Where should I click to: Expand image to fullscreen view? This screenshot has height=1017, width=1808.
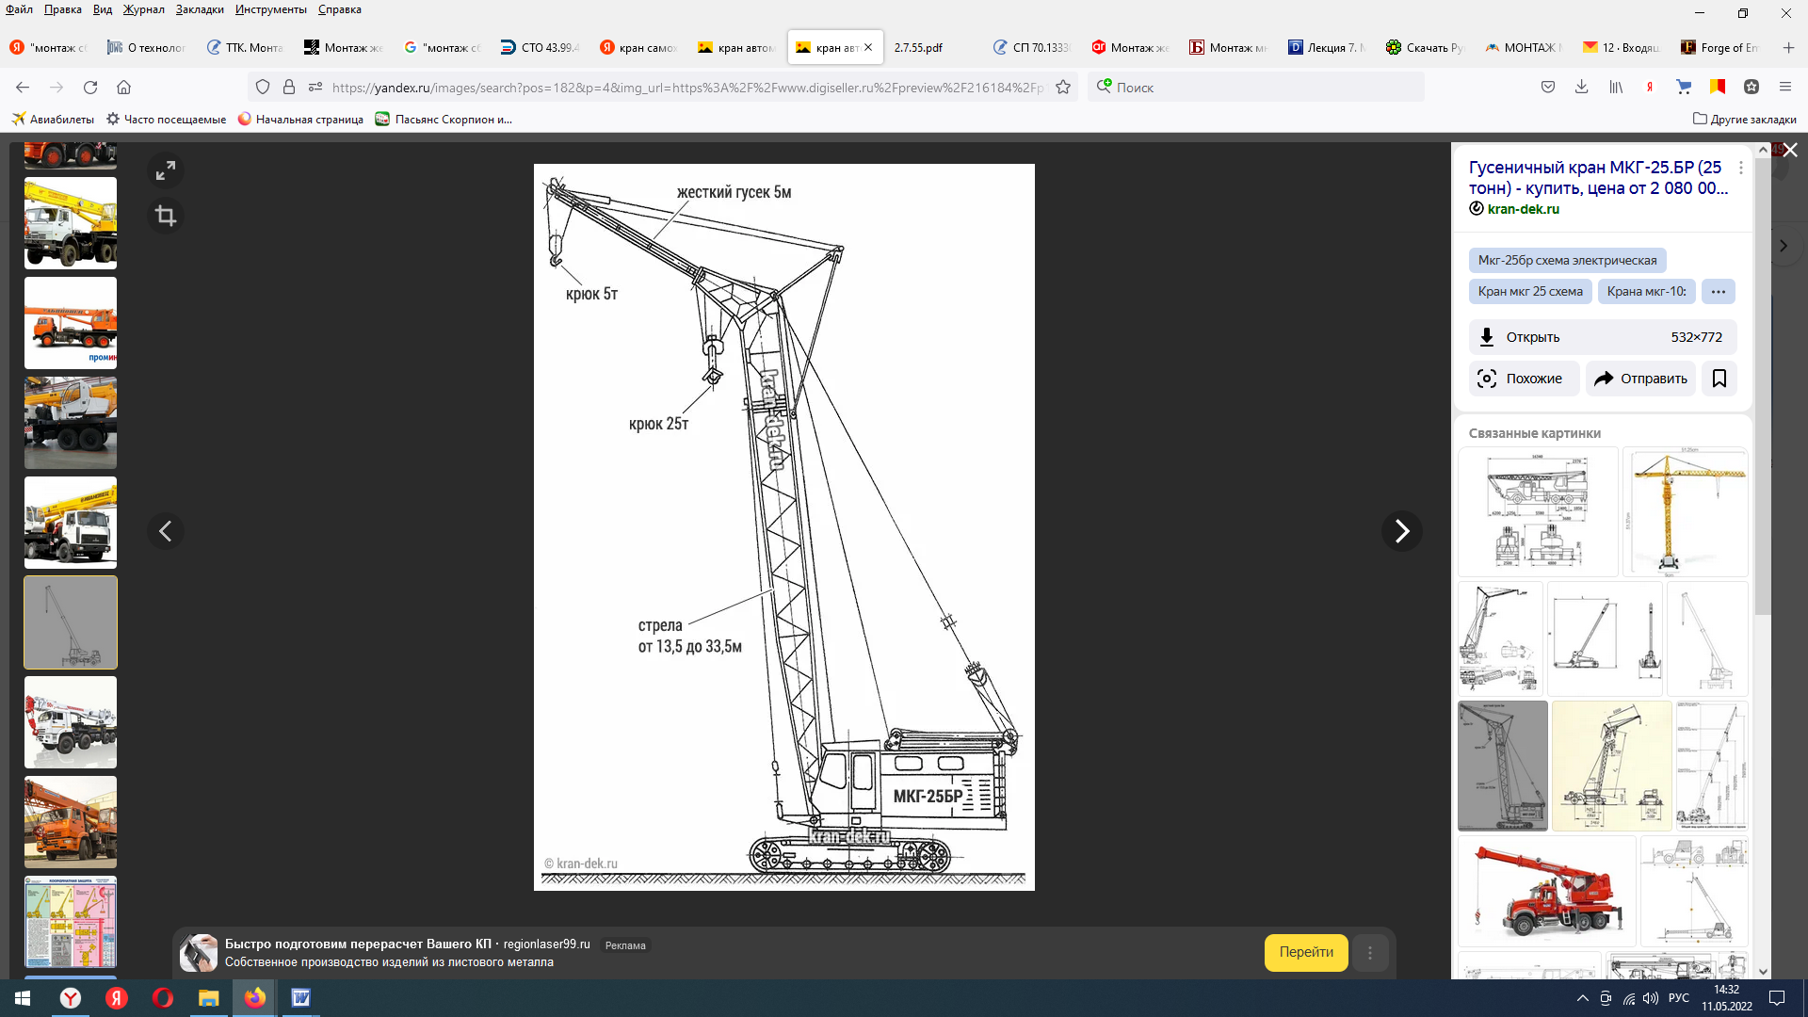tap(166, 170)
